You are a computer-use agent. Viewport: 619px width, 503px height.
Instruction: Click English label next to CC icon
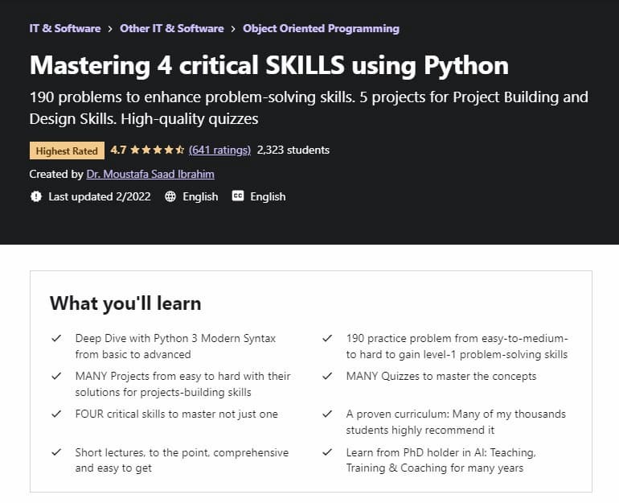coord(268,196)
